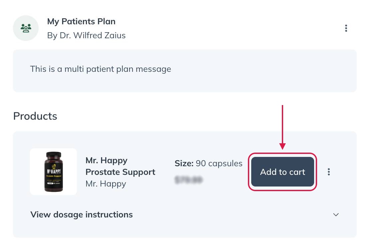Select the Products section header
Image resolution: width=372 pixels, height=248 pixels.
tap(35, 116)
